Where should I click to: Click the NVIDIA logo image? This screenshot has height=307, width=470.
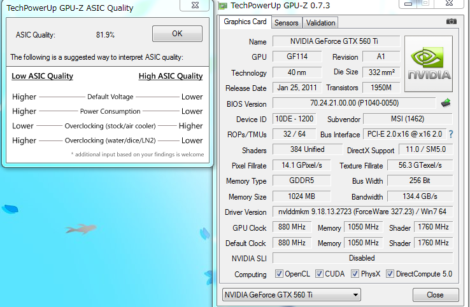coord(429,64)
